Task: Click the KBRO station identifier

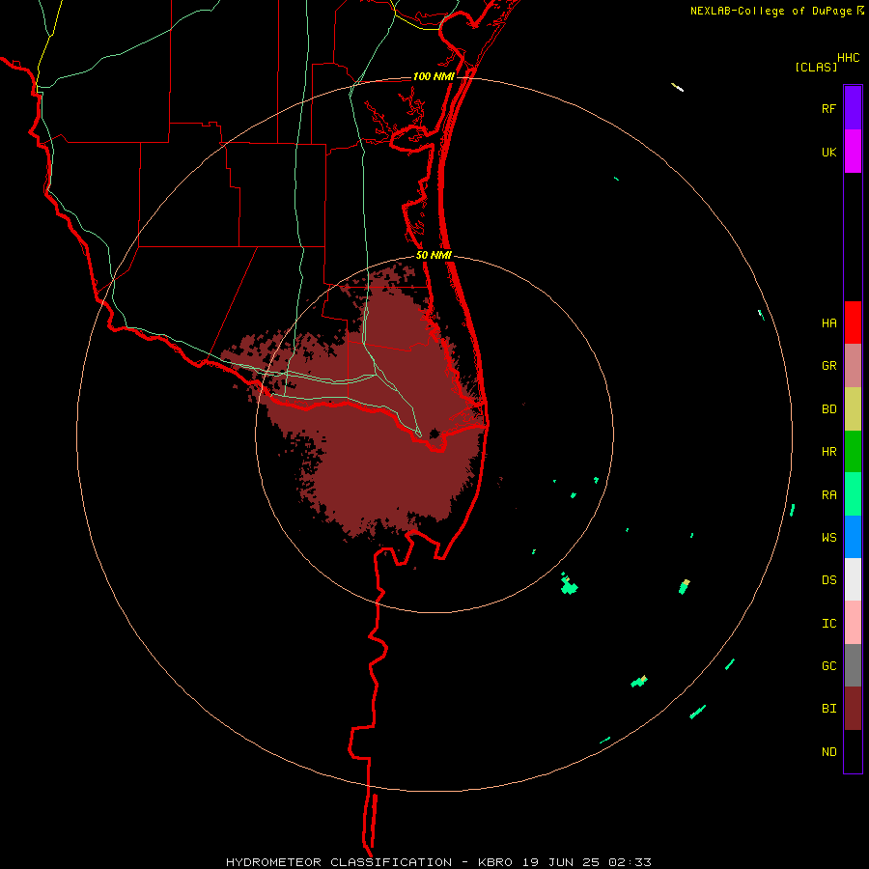Action: [495, 862]
